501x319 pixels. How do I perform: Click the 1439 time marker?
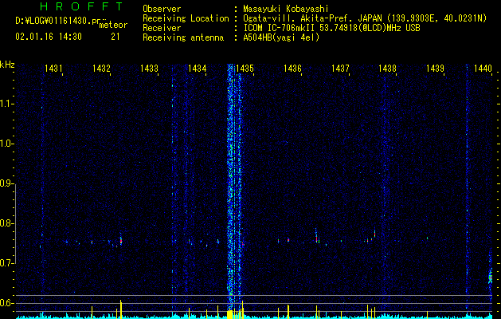coord(436,69)
